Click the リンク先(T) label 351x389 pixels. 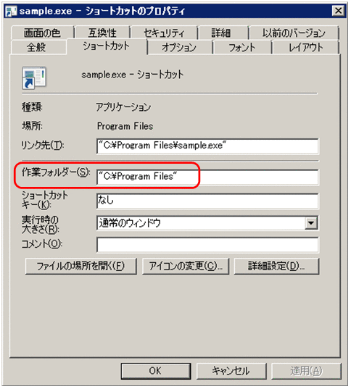(43, 145)
